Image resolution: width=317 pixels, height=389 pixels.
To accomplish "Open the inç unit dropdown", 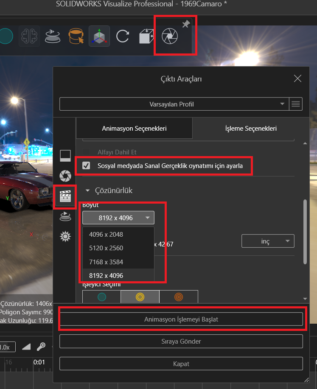I will click(268, 241).
